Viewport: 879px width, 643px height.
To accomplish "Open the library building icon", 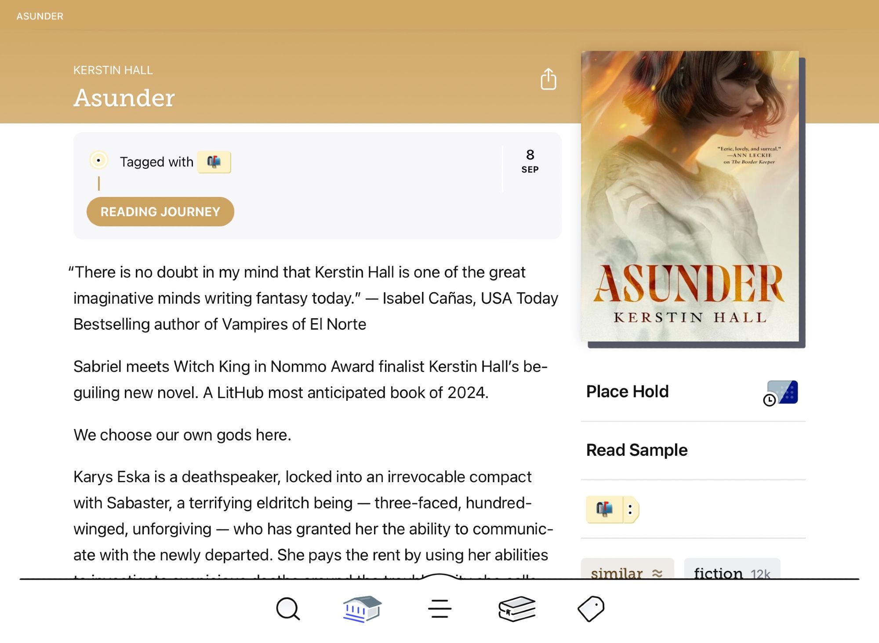I will [x=362, y=609].
